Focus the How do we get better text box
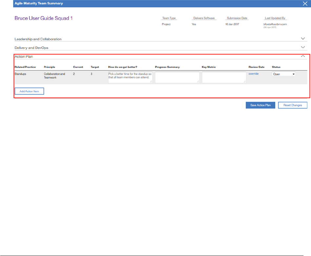311x256 pixels. (130, 77)
